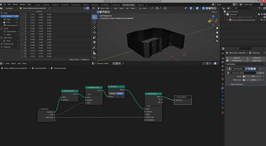Open Modifier properties wrench tab
The height and width of the screenshot is (146, 266).
pyautogui.click(x=222, y=88)
